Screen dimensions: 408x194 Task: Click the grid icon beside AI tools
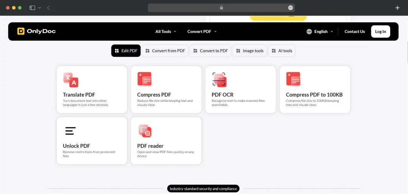point(274,51)
